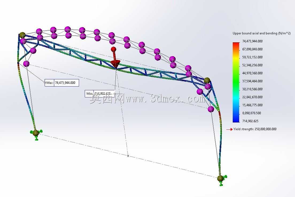Click the stress color gradient legend bar
Viewport: 295px width, 197px height.
coord(236,82)
